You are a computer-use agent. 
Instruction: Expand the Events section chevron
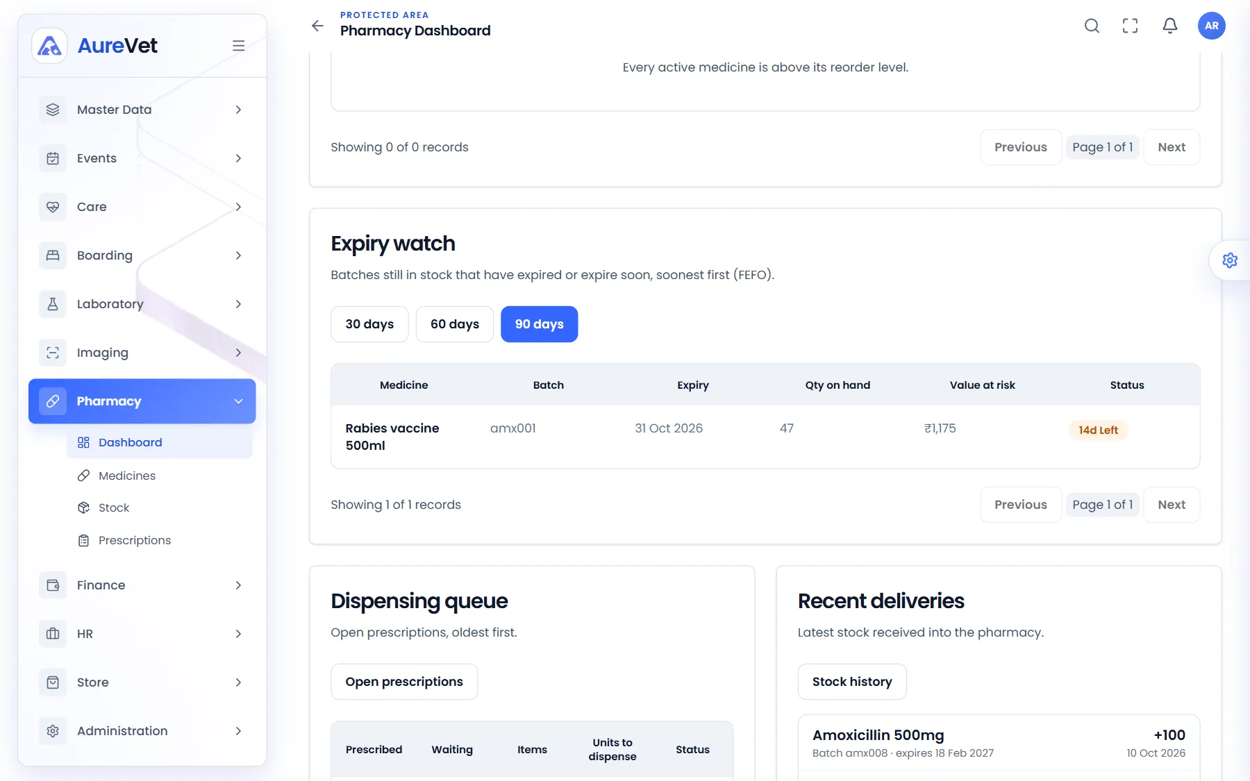[238, 158]
